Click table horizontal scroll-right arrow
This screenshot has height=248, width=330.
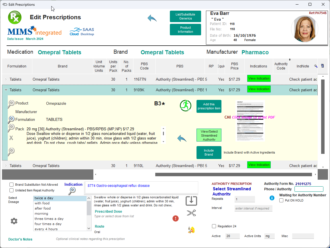315,175
